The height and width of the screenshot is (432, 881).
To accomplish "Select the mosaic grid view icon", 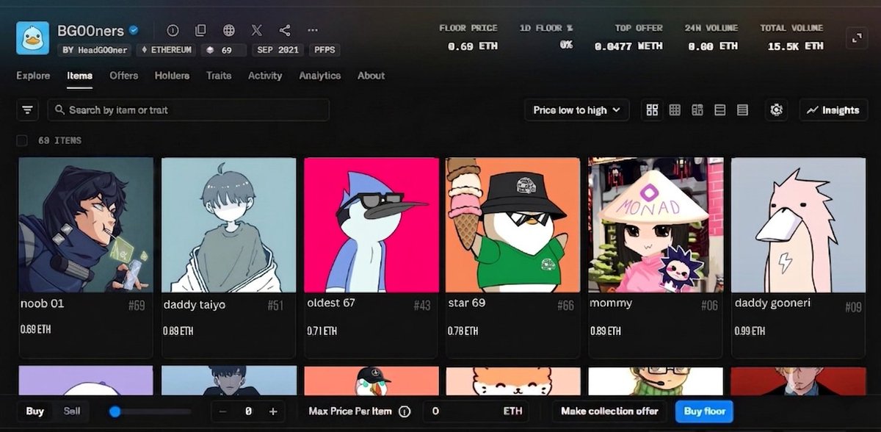I will pos(697,110).
